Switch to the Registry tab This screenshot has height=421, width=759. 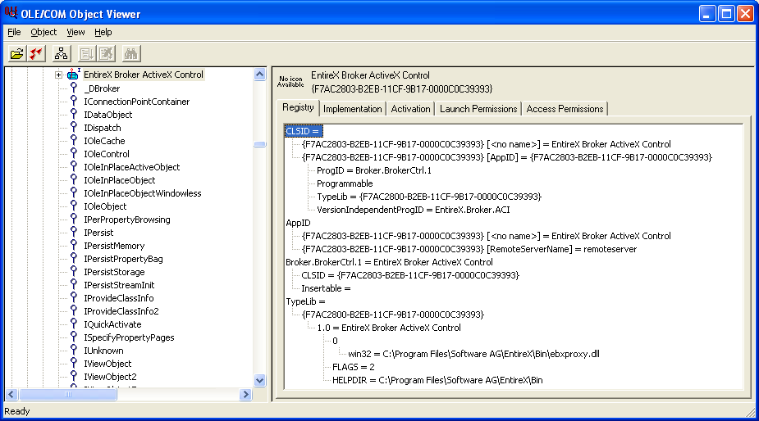coord(298,107)
